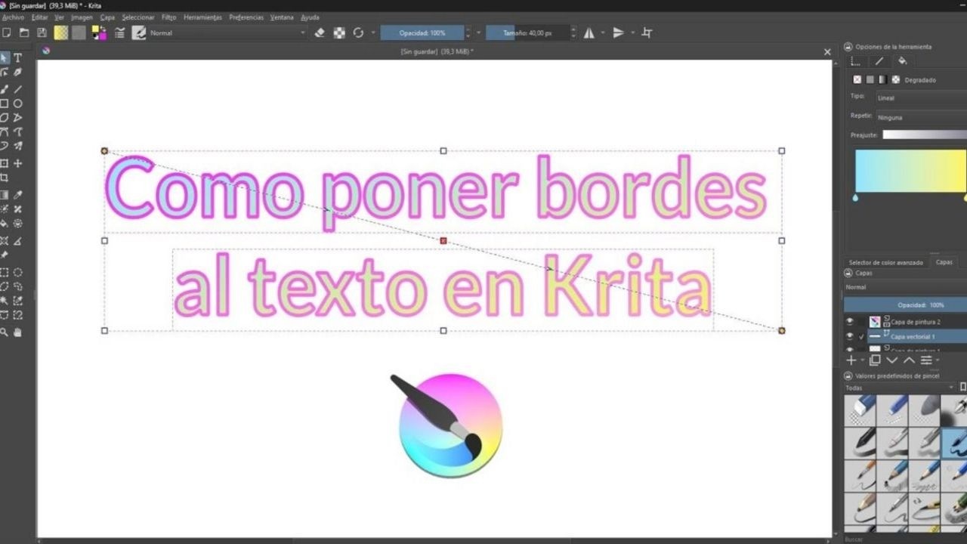Viewport: 967px width, 544px height.
Task: Select the Calligraphy tool
Action: 18,73
